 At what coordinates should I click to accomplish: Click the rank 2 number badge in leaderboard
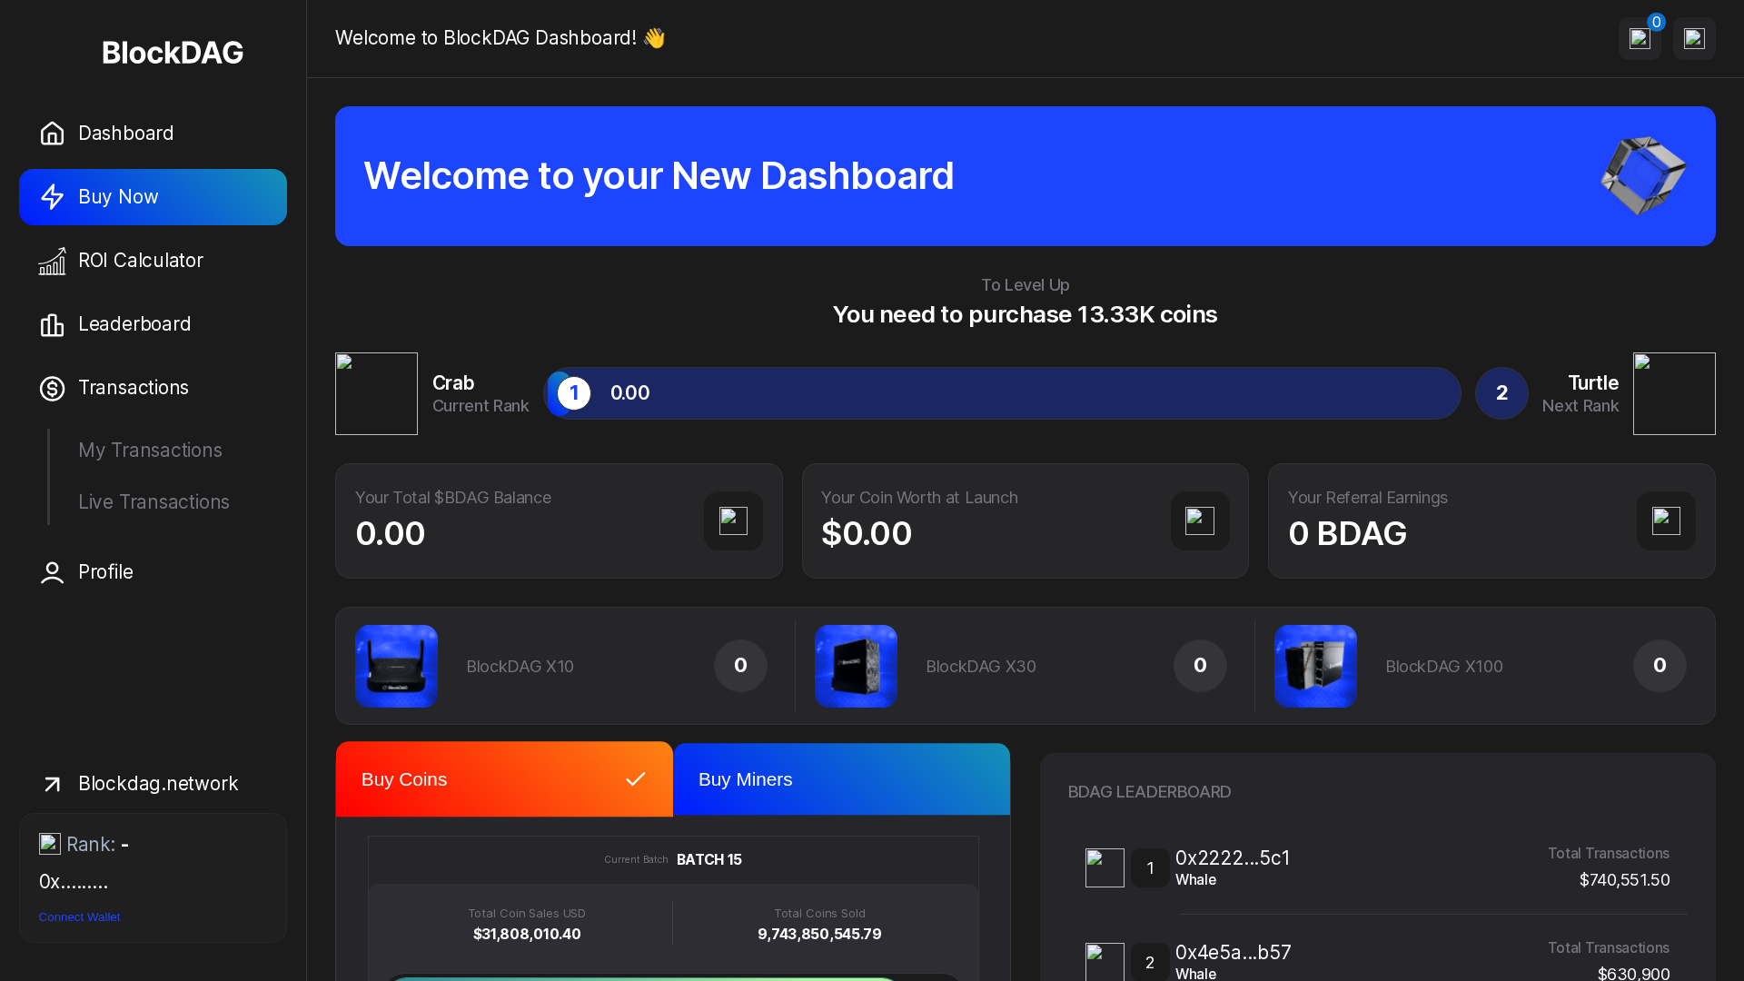[1150, 962]
